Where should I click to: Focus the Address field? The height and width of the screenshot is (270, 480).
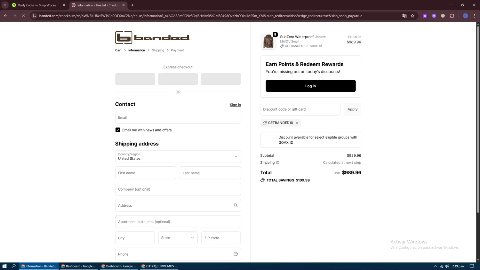pos(178,205)
